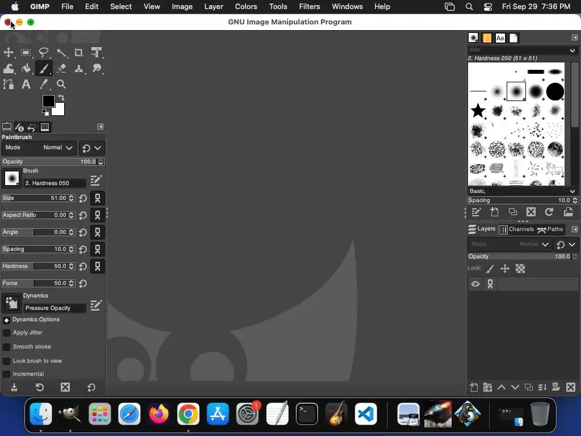This screenshot has width=581, height=436.
Task: Reset Force to default
Action: (83, 284)
